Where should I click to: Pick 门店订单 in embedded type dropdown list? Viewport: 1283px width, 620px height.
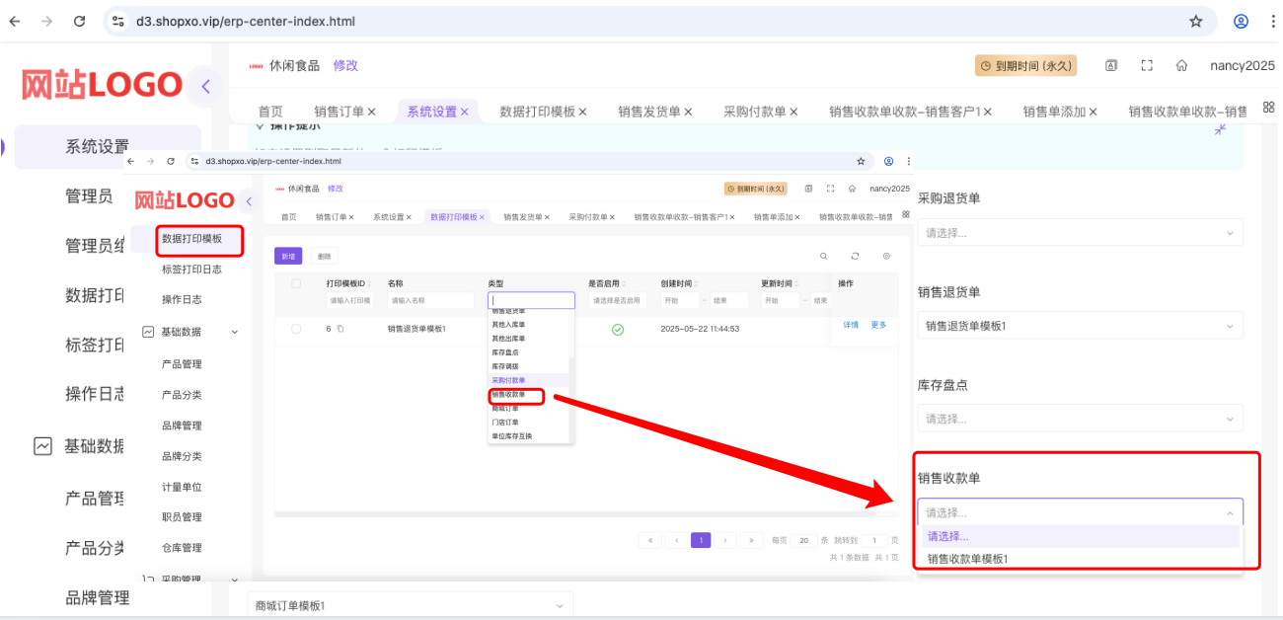coord(530,422)
